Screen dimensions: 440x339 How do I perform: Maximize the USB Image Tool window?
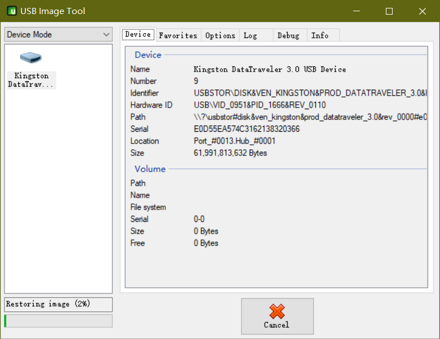pyautogui.click(x=389, y=11)
